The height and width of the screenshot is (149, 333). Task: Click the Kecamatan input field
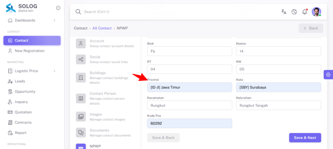tap(190, 105)
